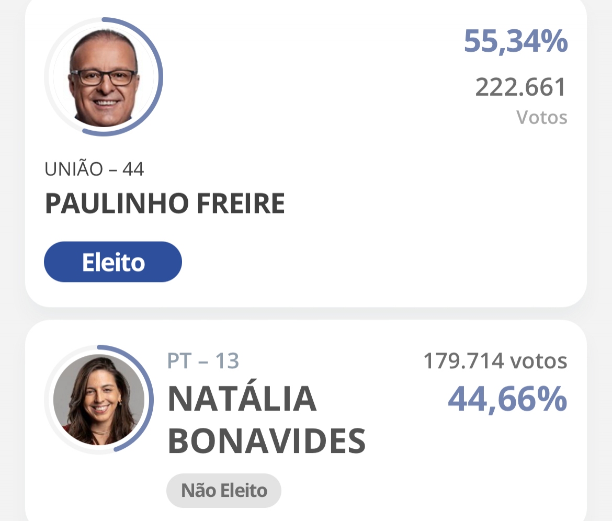Click the Não Eleito badge

224,491
